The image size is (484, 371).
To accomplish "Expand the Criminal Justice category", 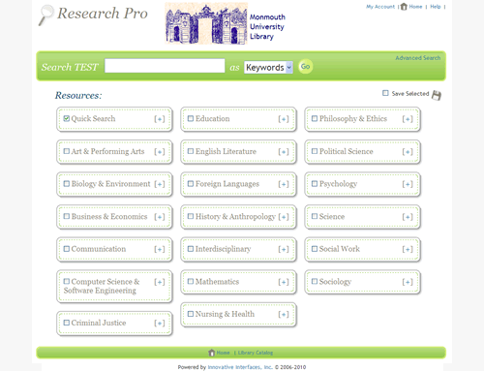I will click(x=160, y=324).
